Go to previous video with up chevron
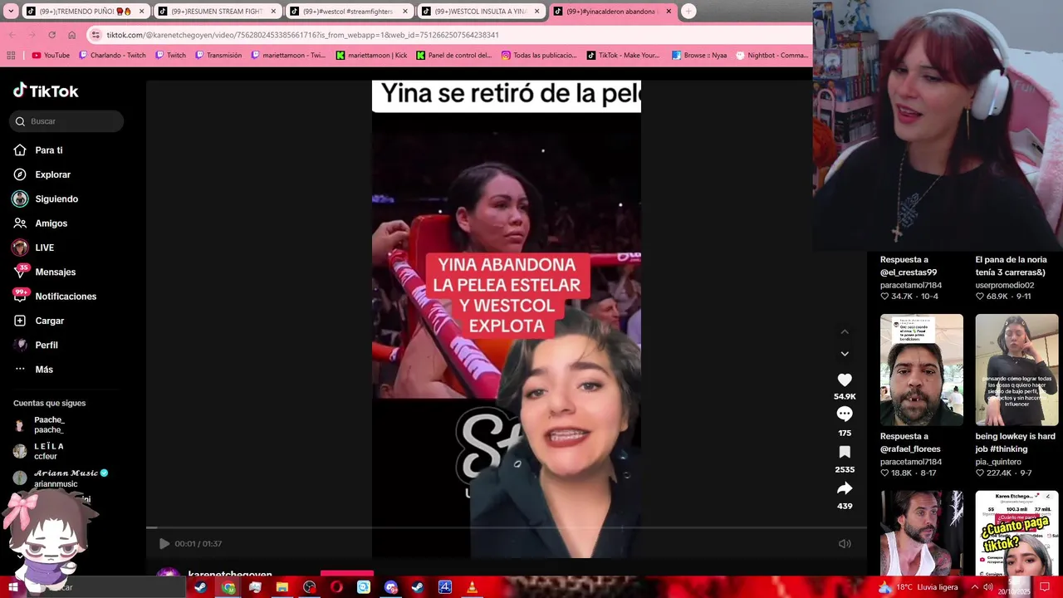 845,331
